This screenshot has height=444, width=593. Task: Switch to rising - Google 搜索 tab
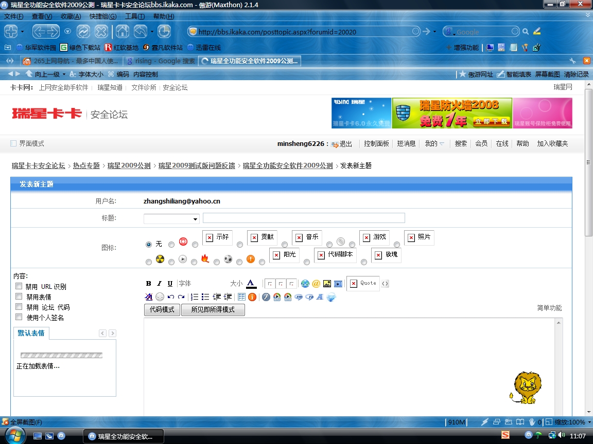point(161,61)
